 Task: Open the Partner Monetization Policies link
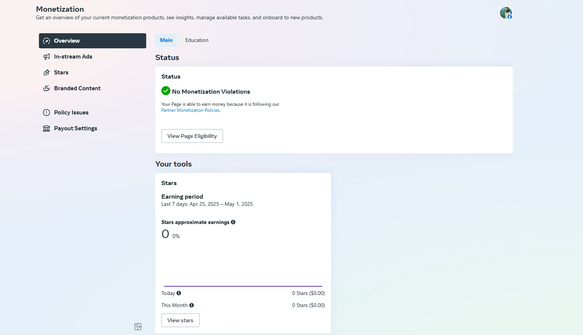coord(190,110)
